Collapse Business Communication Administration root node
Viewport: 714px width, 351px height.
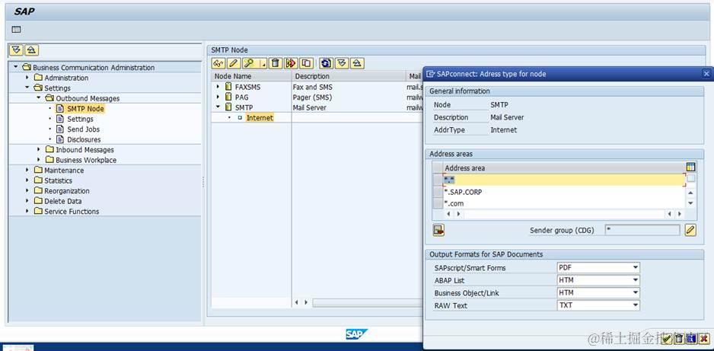tap(16, 67)
